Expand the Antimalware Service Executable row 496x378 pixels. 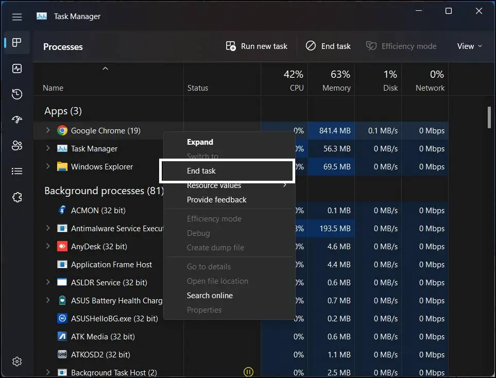point(48,228)
